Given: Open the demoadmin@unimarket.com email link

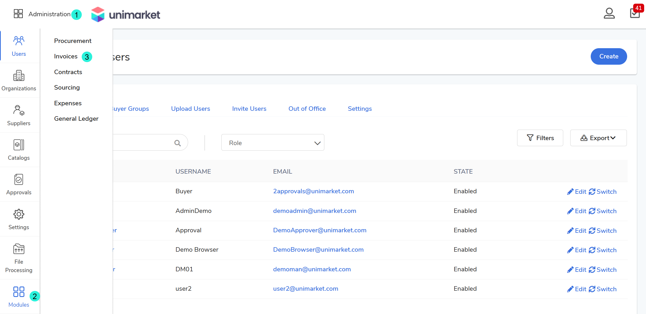Looking at the screenshot, I should pyautogui.click(x=314, y=211).
